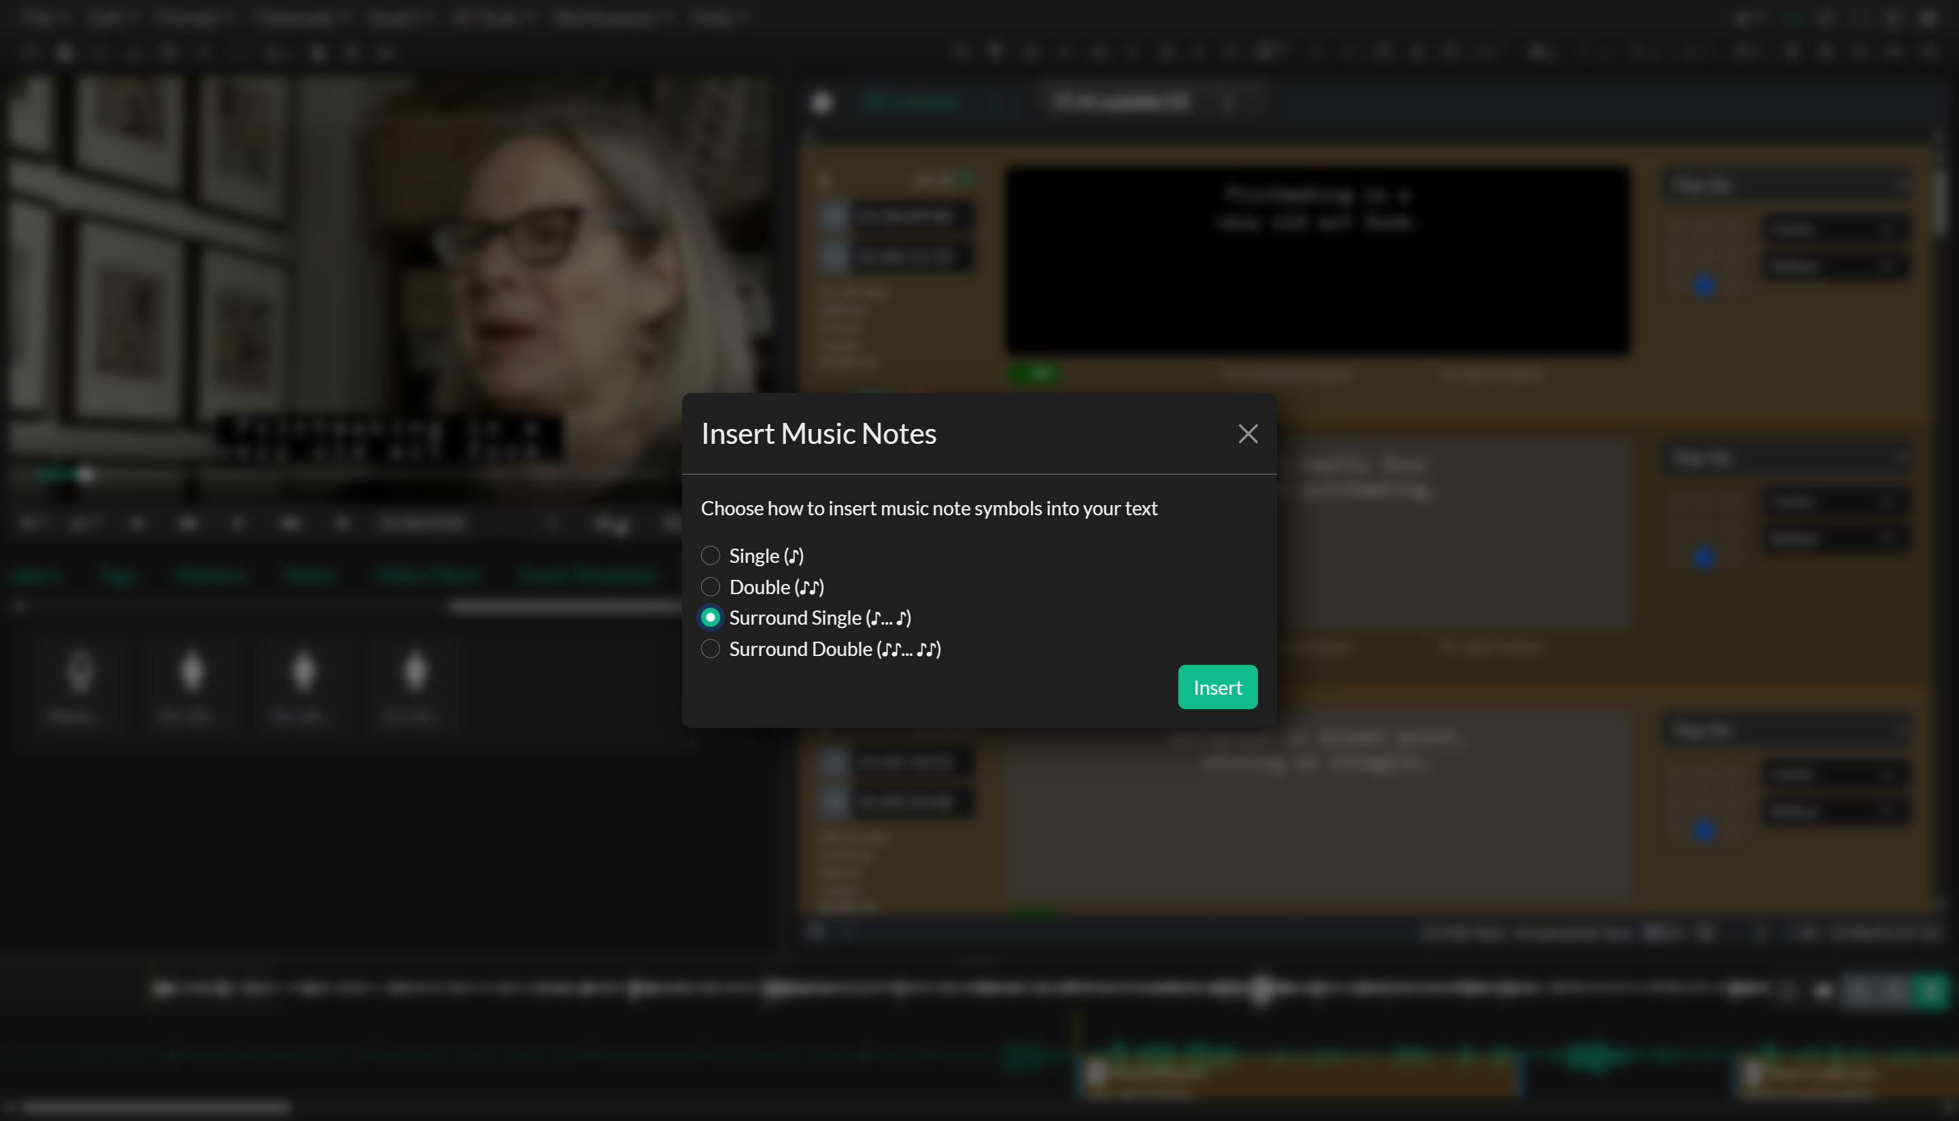Click the blue dot in the third subtitle row

click(1703, 829)
